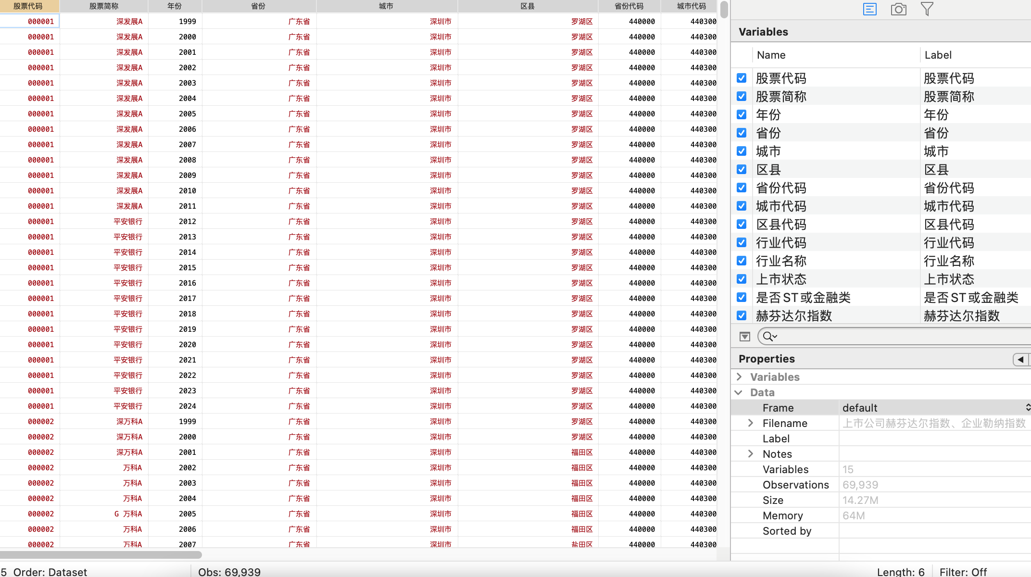Collapse the Data properties section
This screenshot has width=1031, height=577.
pyautogui.click(x=739, y=392)
